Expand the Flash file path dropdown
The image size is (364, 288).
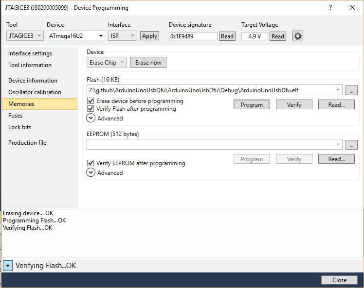coord(338,90)
